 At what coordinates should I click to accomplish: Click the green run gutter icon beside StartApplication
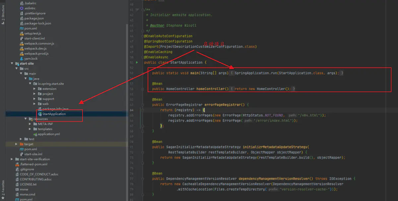point(136,62)
